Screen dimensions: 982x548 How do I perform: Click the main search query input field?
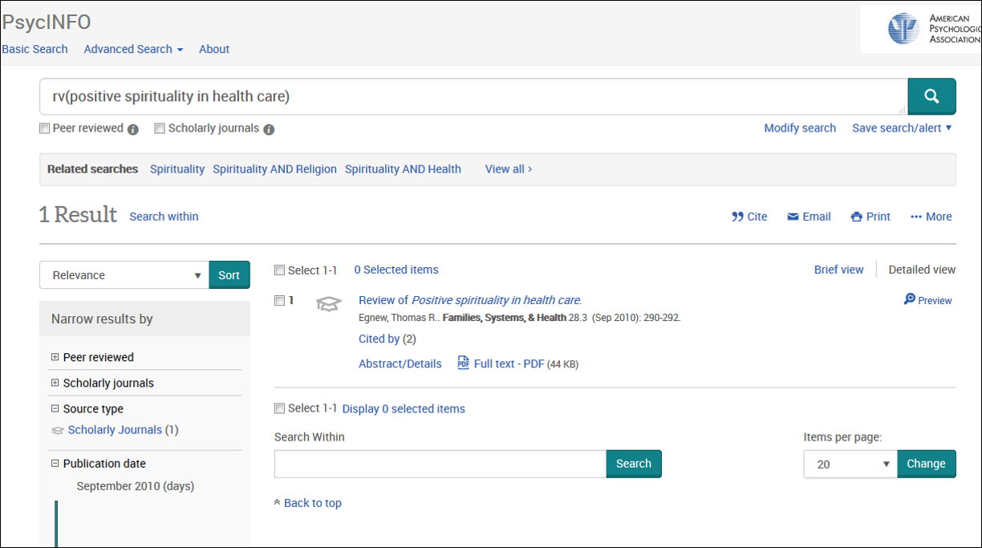pos(473,96)
